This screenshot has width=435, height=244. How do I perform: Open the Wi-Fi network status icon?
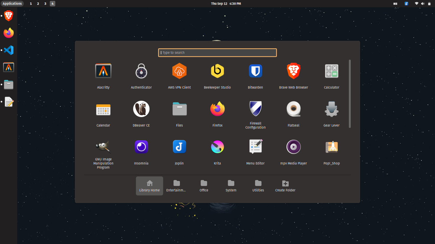[x=417, y=4]
